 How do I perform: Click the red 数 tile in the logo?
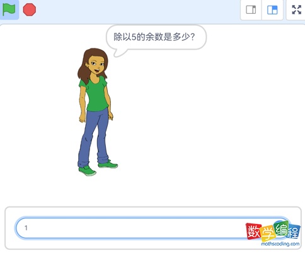click(x=253, y=232)
